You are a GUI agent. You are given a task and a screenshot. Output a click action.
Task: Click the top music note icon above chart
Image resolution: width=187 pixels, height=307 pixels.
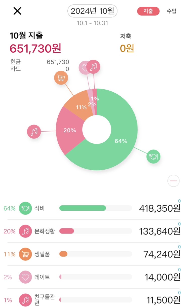[x=94, y=67]
